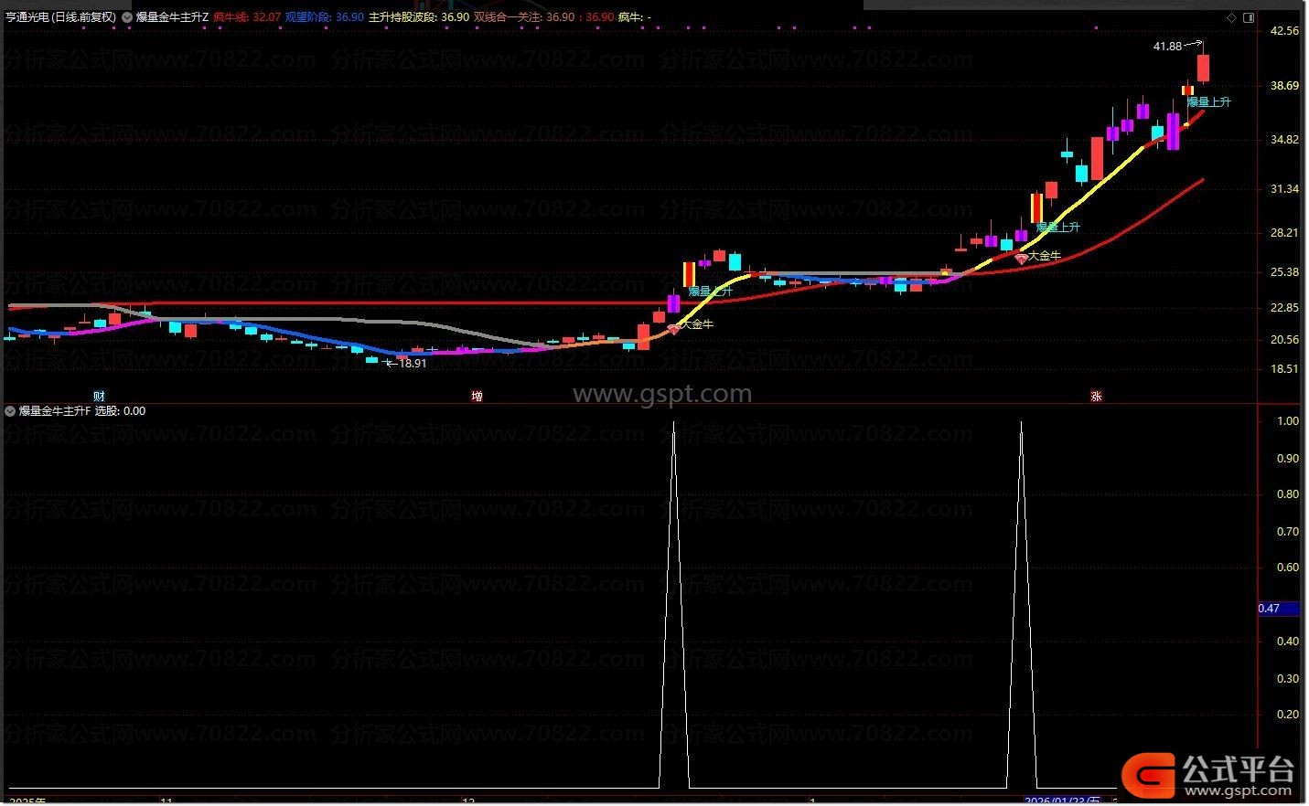Click the 增 event marker icon
This screenshot has width=1309, height=806.
coord(477,396)
